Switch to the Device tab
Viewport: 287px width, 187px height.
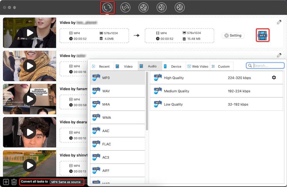pyautogui.click(x=174, y=66)
